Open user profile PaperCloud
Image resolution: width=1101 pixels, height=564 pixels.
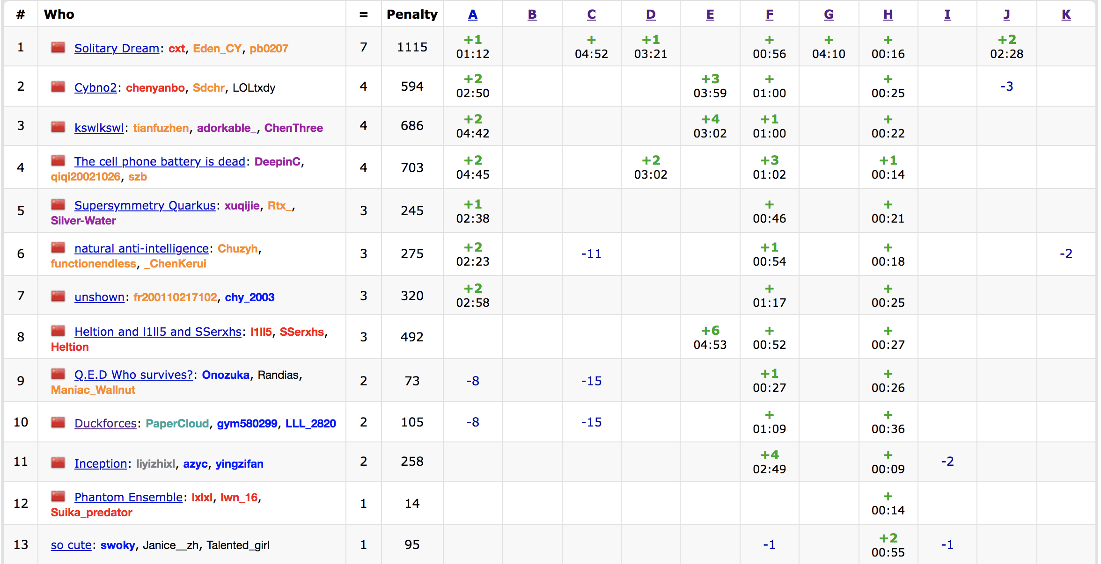click(177, 423)
